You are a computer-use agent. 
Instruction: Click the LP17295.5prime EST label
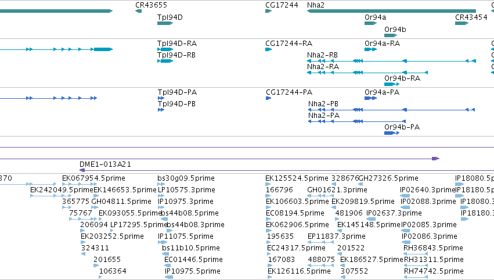[139, 225]
